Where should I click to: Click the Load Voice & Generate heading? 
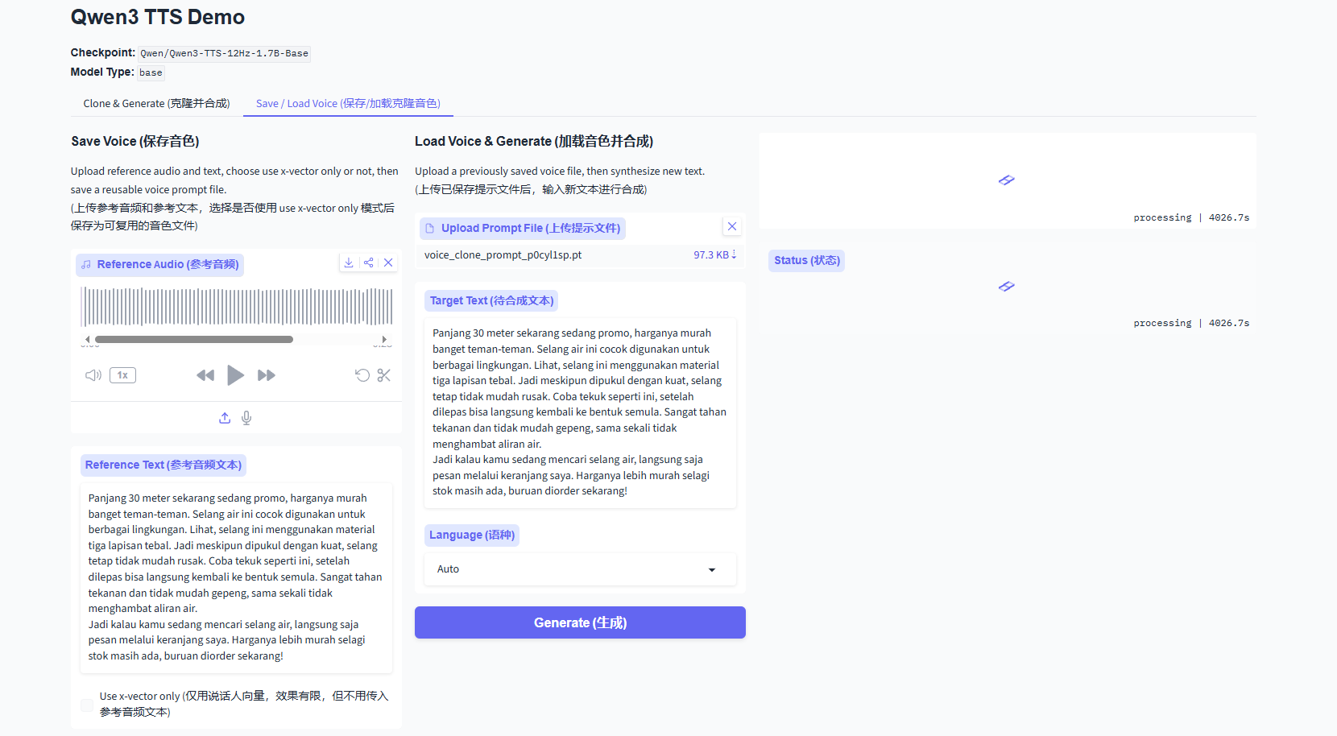coord(534,142)
